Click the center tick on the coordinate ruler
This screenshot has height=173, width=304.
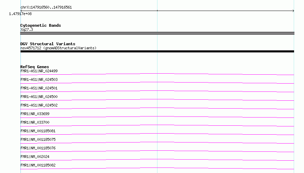click(157, 11)
